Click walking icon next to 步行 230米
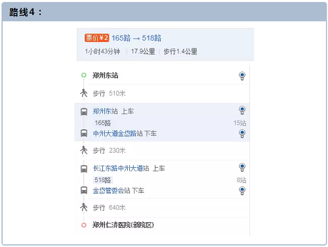This screenshot has height=247, width=328. pyautogui.click(x=84, y=150)
